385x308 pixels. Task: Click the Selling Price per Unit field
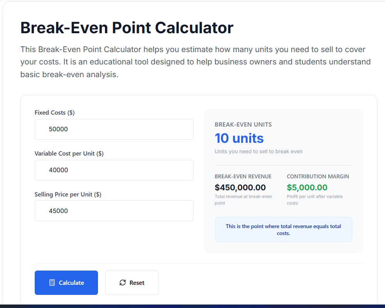coord(114,211)
